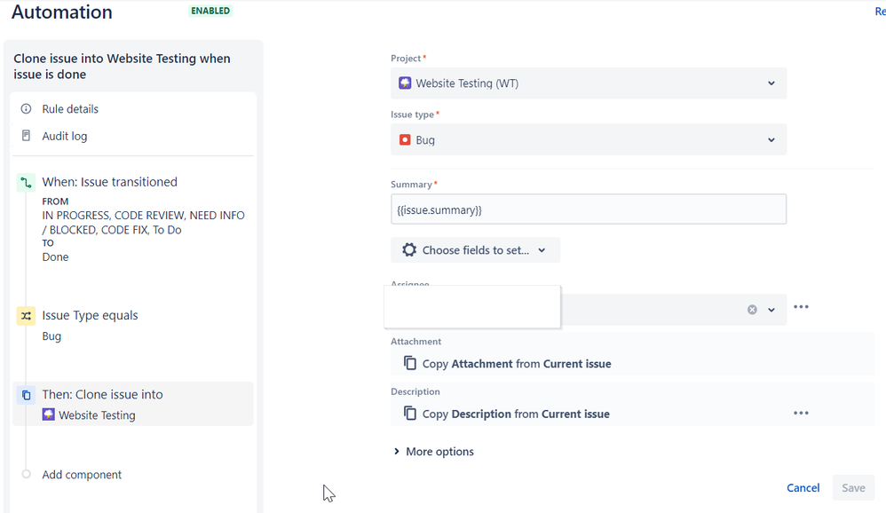Click the rule title Clone issue into Website Testing
Viewport: 886px width, 513px height.
(122, 66)
